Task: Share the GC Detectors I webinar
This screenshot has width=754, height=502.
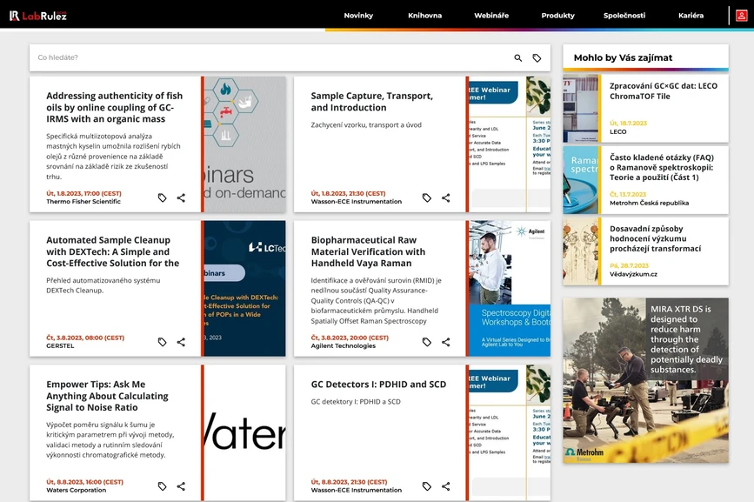Action: [446, 486]
